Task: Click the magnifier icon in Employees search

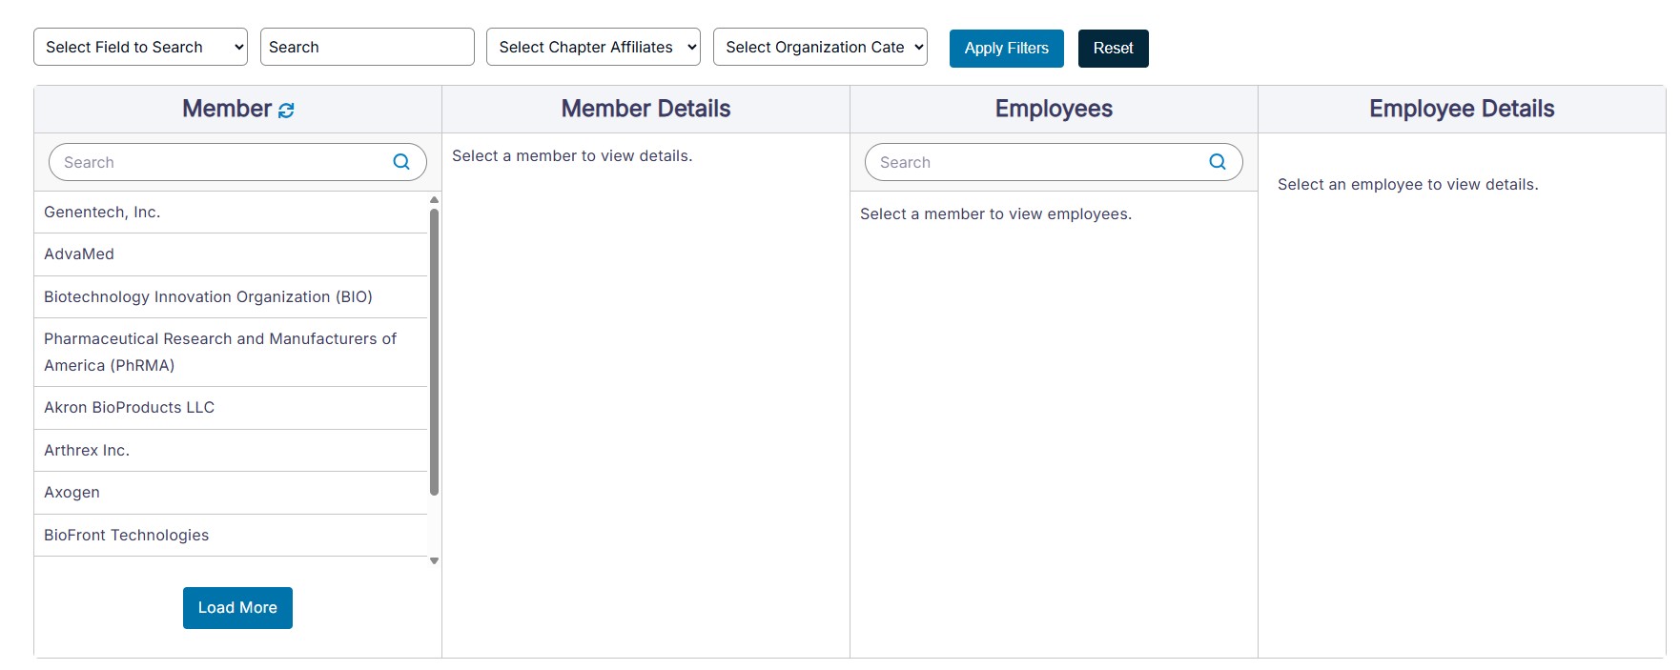Action: pos(1218,162)
